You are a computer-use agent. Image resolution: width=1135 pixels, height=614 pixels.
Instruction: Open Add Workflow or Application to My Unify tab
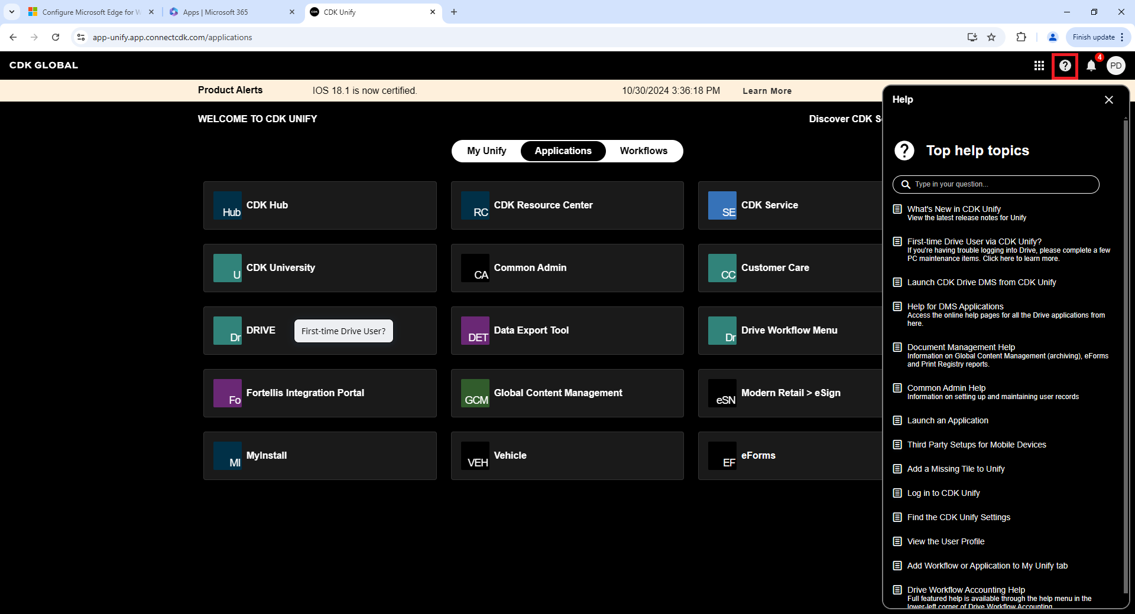[987, 566]
